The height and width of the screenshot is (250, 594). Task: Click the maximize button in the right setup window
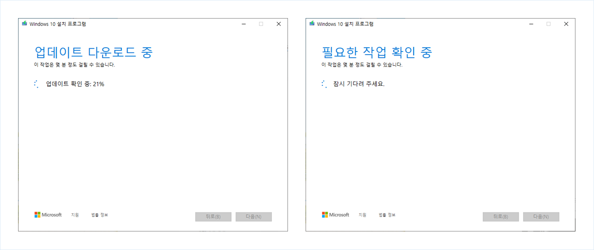coord(549,24)
